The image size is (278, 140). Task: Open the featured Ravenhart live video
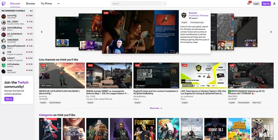(x=140, y=32)
